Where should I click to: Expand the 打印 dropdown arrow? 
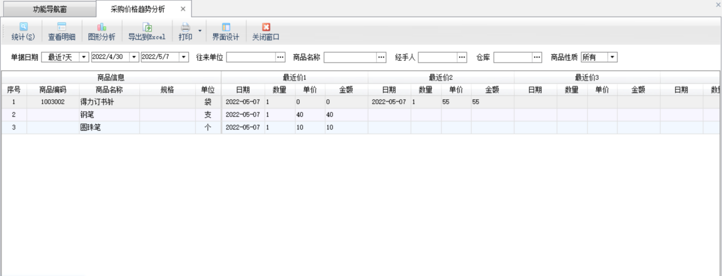(200, 30)
